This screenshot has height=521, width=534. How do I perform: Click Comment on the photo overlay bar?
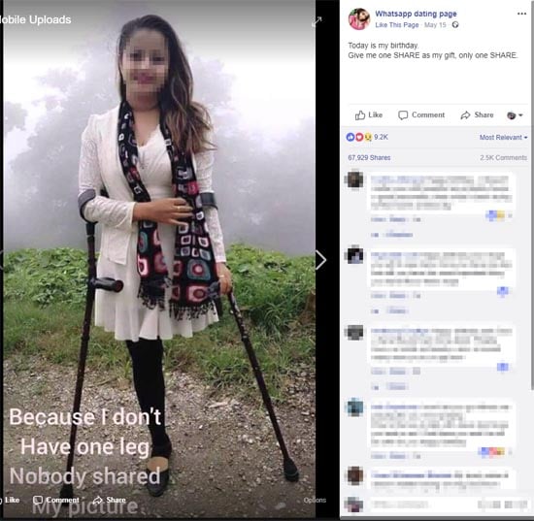pos(56,500)
